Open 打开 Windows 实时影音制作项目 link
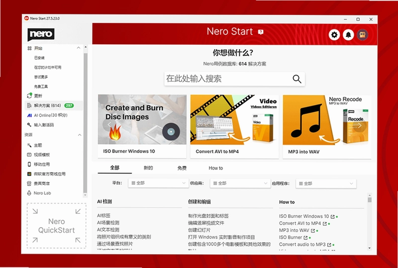Viewport: 398px width, 268px height. click(221, 237)
